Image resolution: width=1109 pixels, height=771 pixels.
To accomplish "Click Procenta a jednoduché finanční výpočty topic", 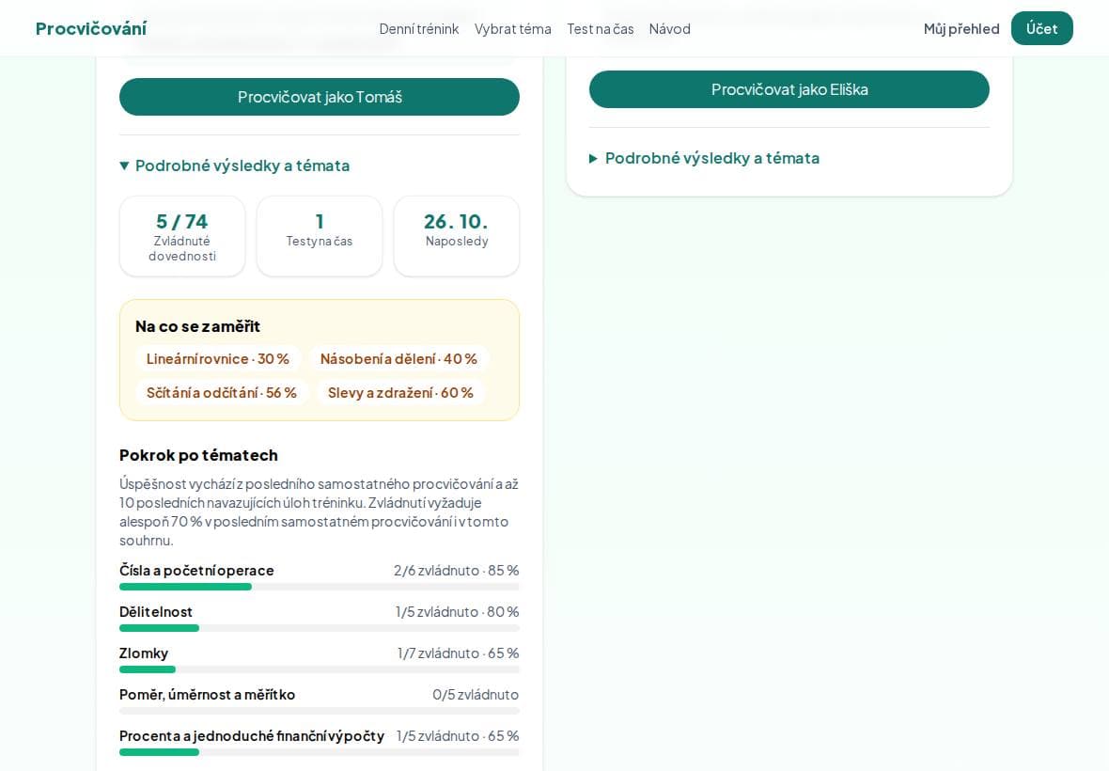I will (252, 735).
